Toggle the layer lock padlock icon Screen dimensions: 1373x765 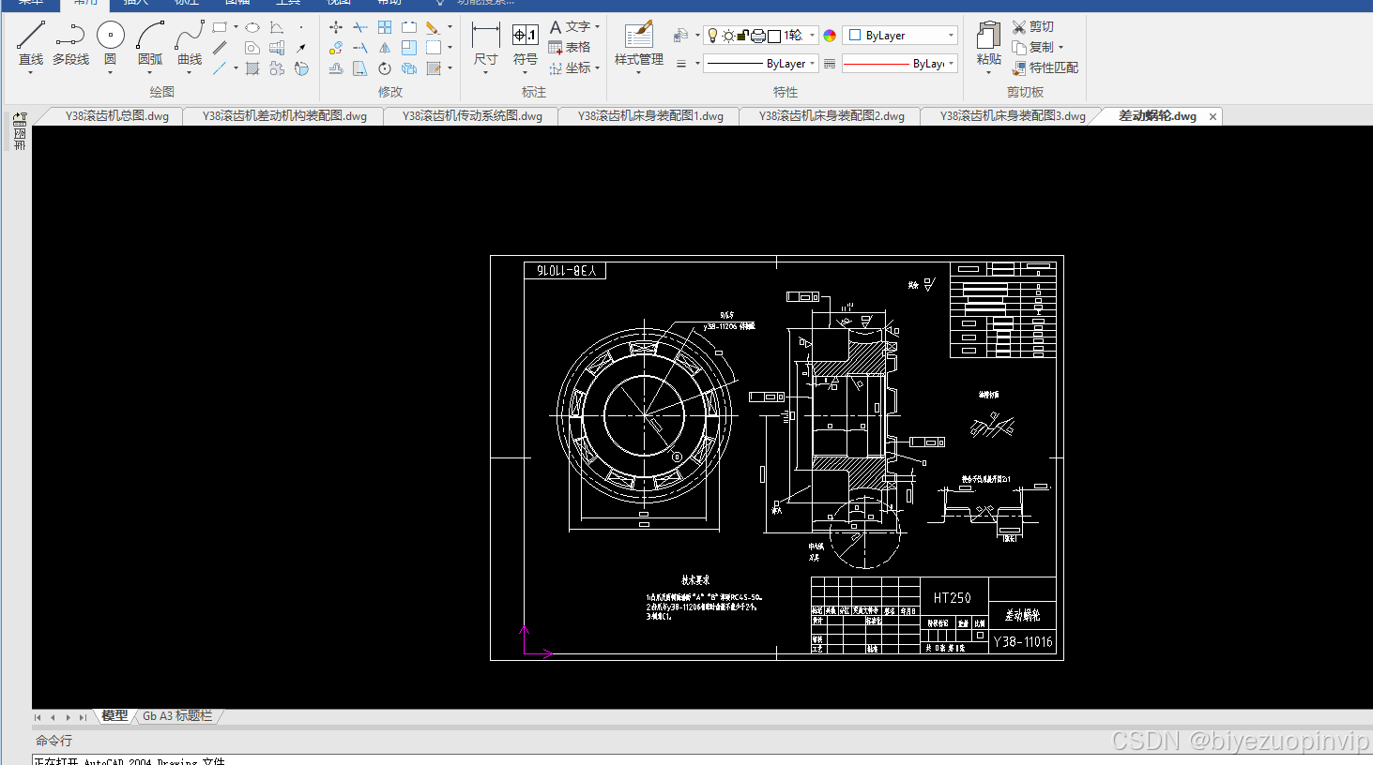point(742,36)
